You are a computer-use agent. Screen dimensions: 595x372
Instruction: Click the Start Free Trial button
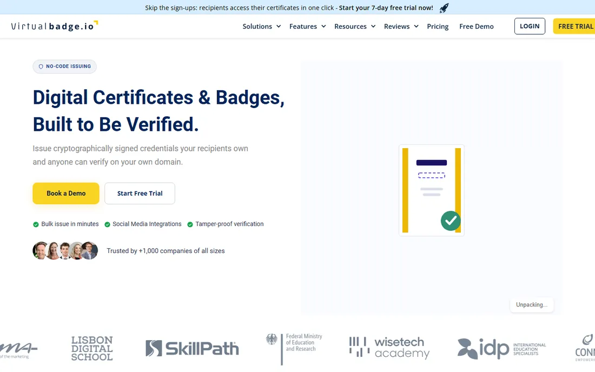tap(140, 194)
